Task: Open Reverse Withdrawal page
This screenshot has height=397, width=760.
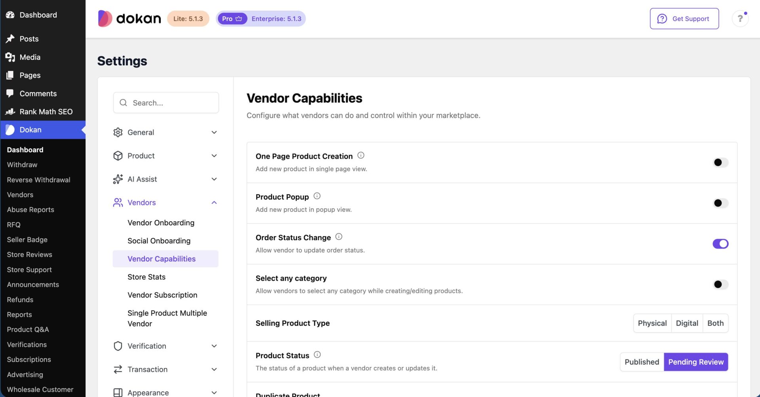Action: coord(39,180)
